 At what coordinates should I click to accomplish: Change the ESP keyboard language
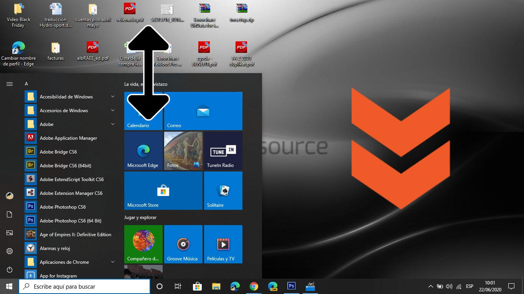(x=470, y=286)
